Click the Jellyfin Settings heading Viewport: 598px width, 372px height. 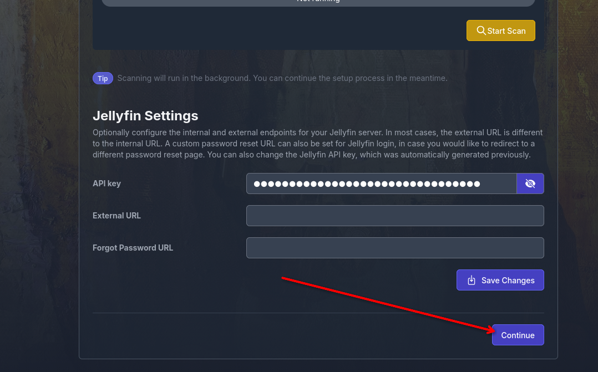coord(145,115)
